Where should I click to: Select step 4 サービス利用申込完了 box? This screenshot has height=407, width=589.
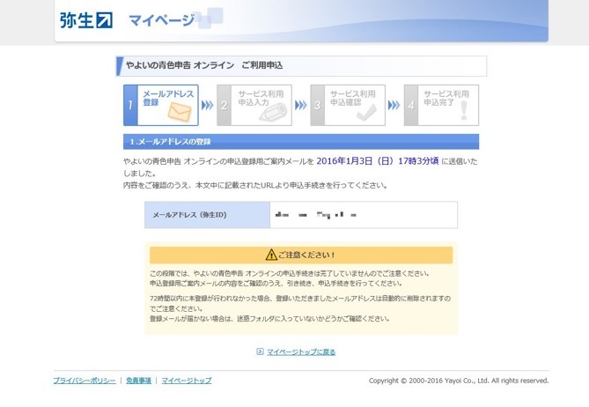point(441,105)
